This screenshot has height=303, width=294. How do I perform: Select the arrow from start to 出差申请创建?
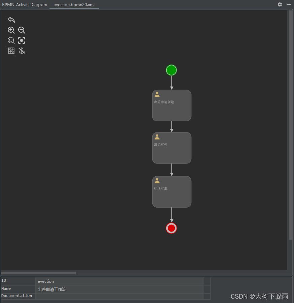(x=172, y=83)
